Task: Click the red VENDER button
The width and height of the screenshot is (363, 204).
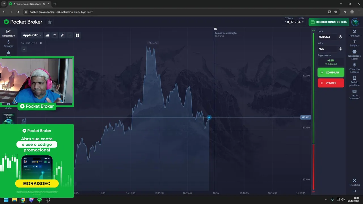Action: tap(331, 83)
